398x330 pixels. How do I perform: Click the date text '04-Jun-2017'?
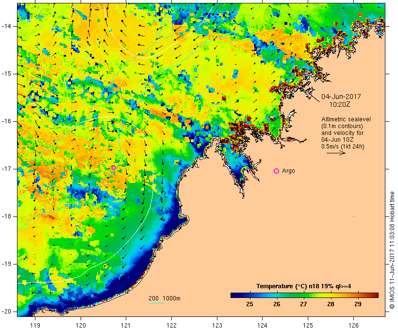(x=341, y=97)
